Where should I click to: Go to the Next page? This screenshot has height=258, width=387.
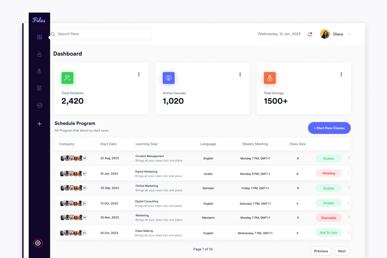342,251
